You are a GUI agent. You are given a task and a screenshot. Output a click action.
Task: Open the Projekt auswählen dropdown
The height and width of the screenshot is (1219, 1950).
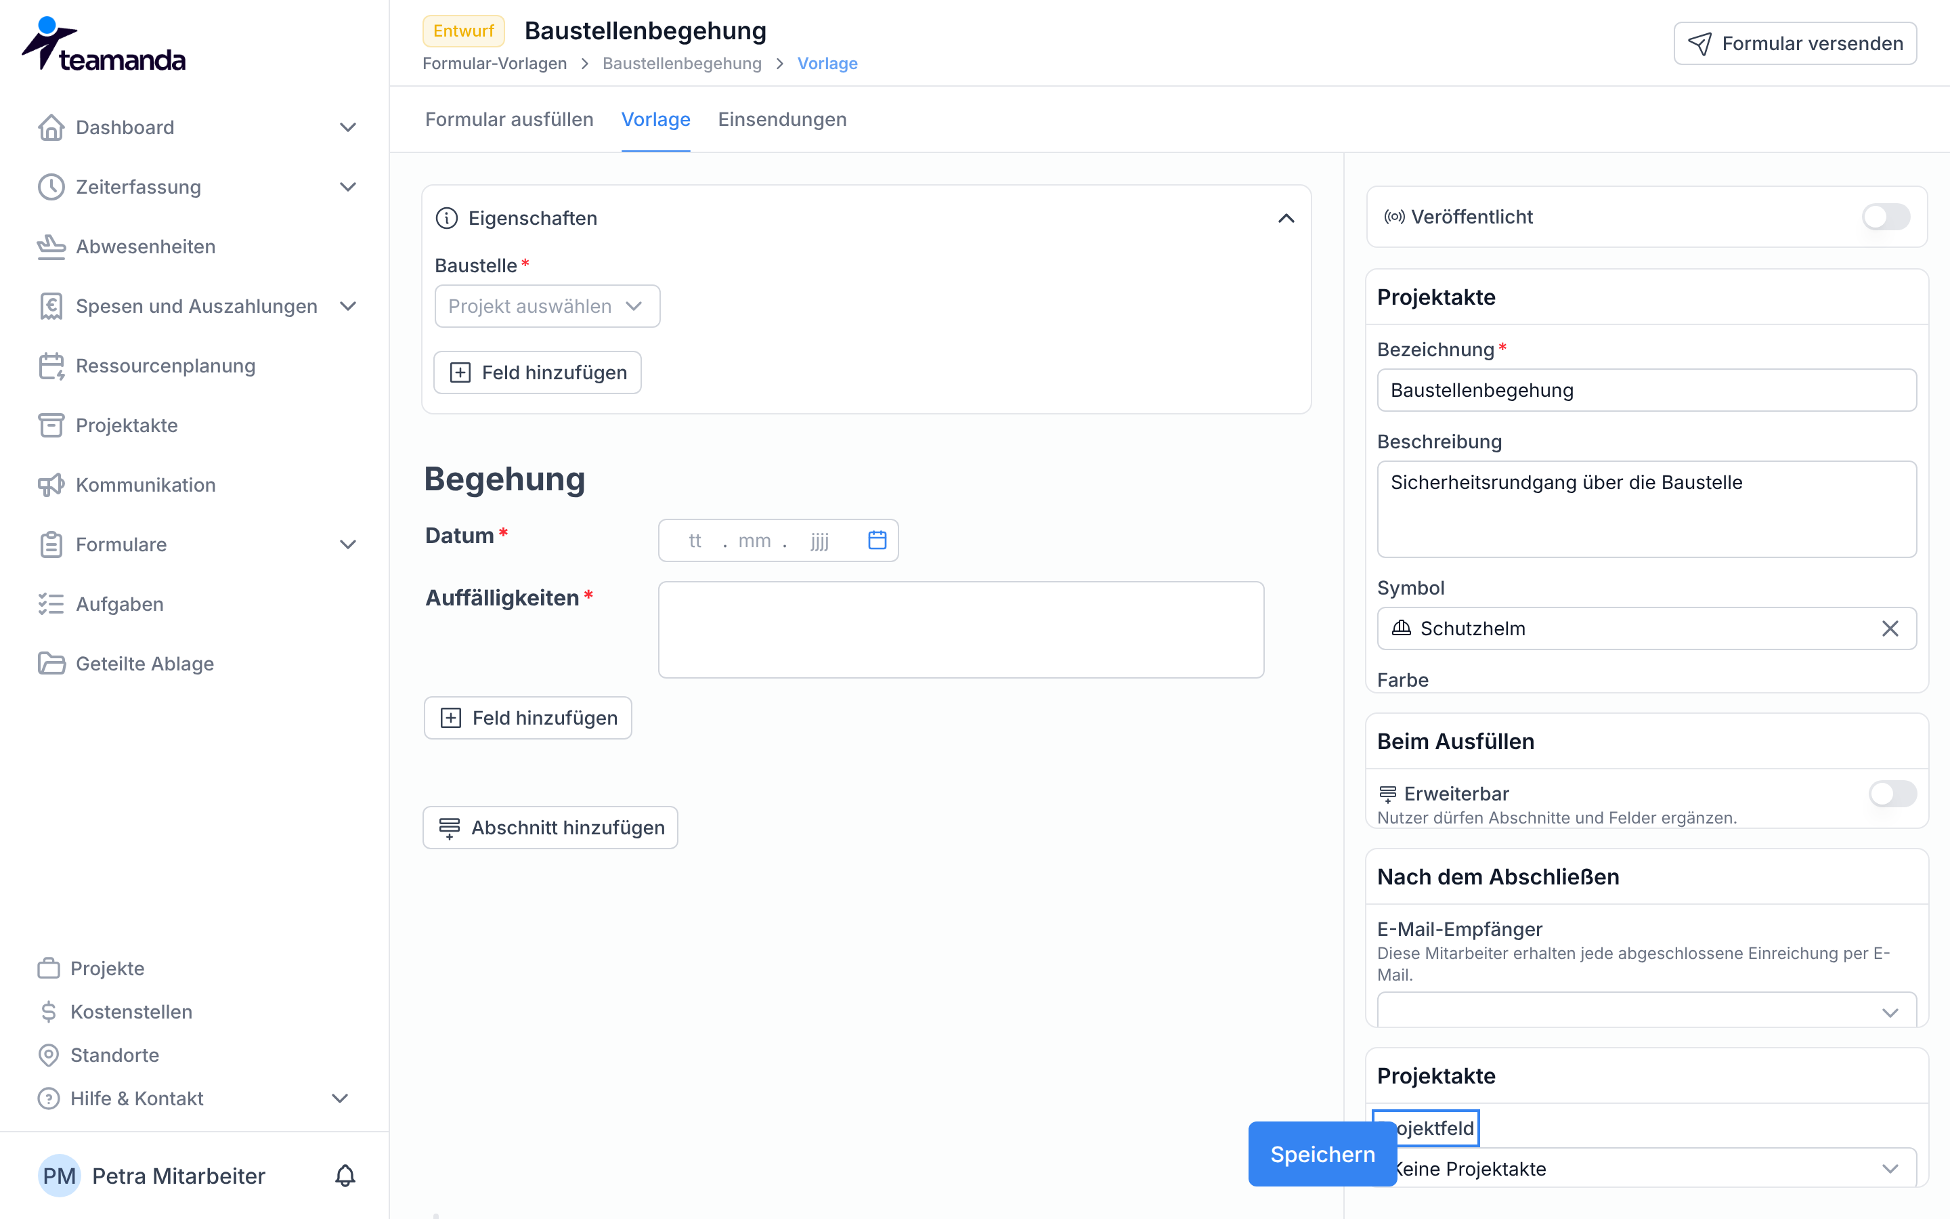click(547, 306)
